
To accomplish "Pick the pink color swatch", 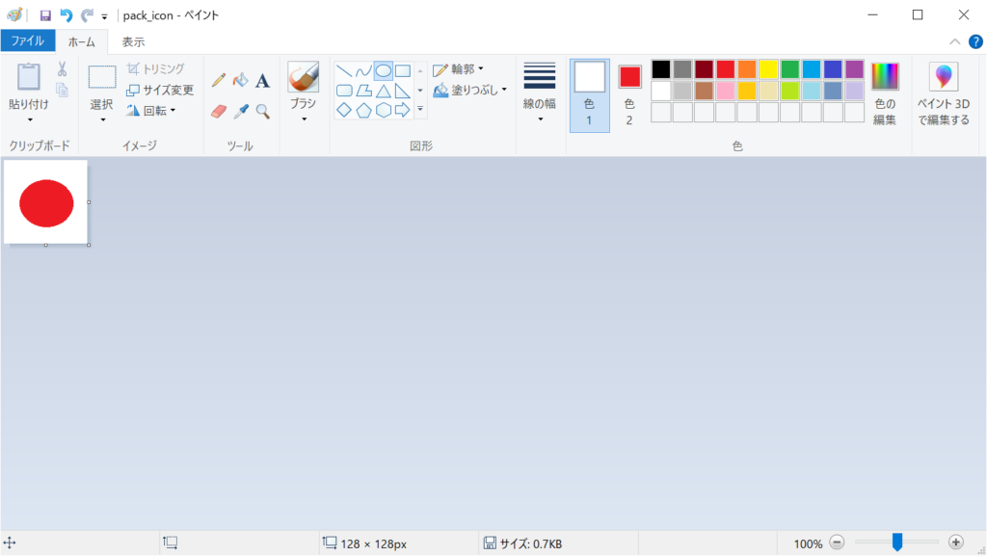I will [x=725, y=91].
